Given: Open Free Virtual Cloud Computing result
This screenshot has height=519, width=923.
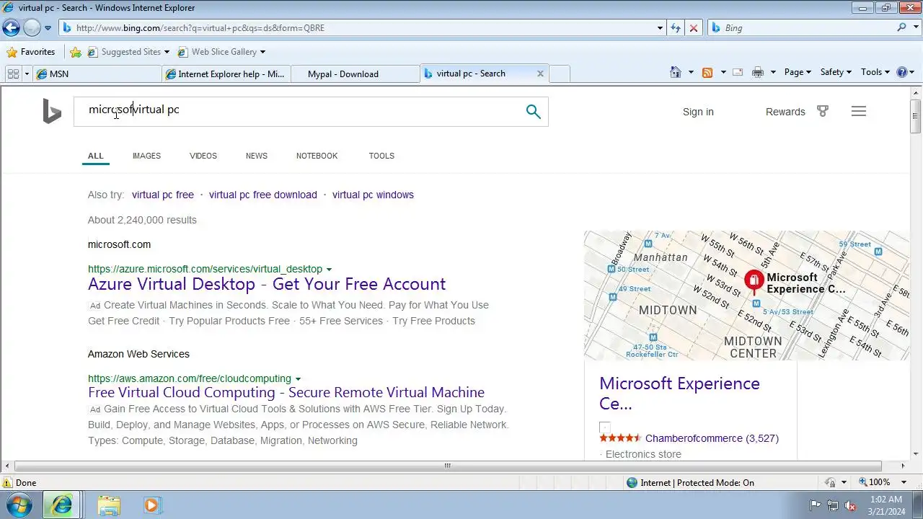Looking at the screenshot, I should 286,393.
